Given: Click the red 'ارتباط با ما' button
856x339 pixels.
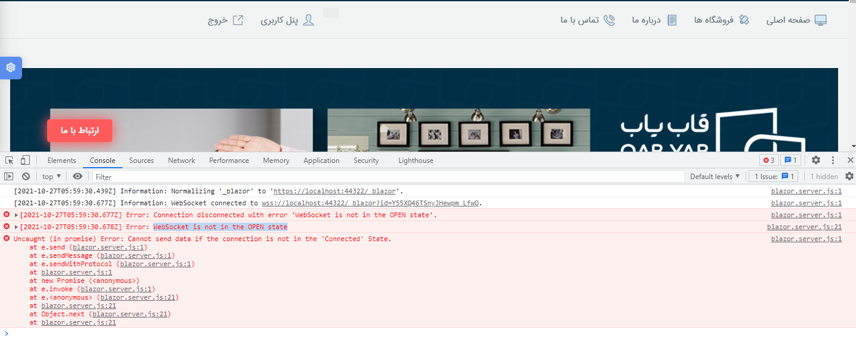Looking at the screenshot, I should pos(79,131).
